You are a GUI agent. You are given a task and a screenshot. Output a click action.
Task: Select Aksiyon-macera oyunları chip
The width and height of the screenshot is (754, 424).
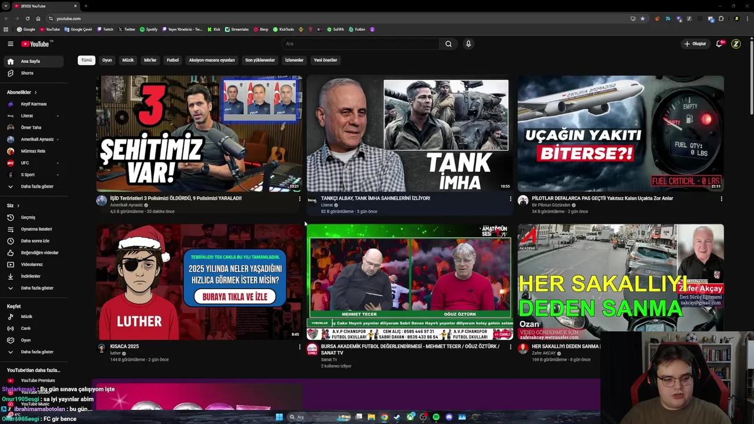point(211,60)
